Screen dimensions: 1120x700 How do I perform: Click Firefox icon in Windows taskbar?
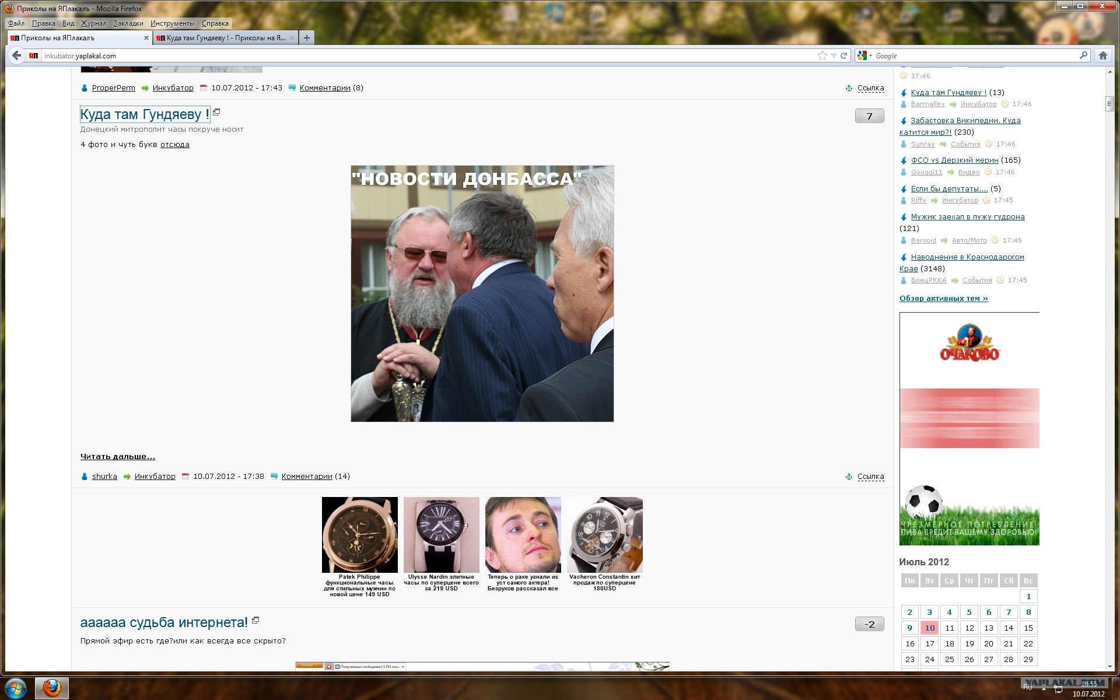tap(52, 688)
